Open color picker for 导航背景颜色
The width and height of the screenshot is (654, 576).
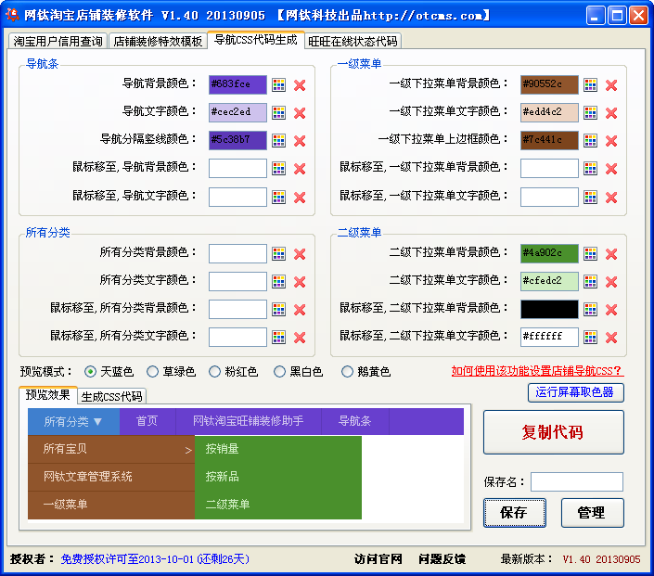279,85
